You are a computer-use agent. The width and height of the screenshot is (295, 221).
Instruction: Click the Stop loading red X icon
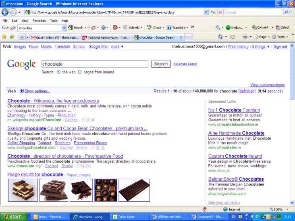220,12
